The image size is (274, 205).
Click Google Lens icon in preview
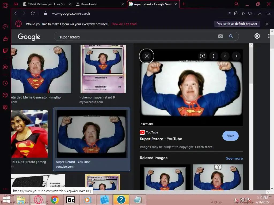(202, 56)
